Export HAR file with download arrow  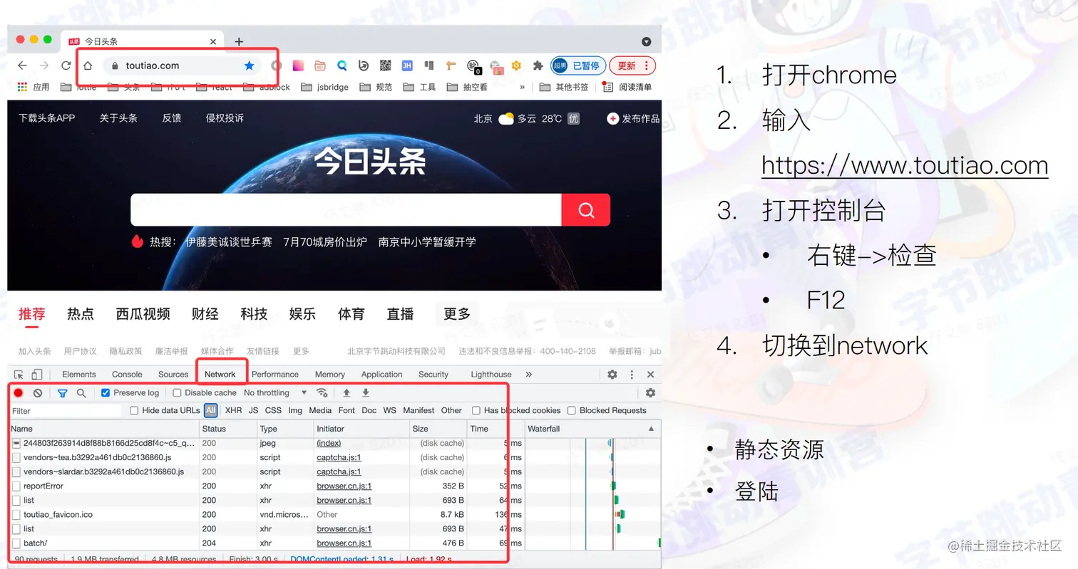(x=366, y=392)
